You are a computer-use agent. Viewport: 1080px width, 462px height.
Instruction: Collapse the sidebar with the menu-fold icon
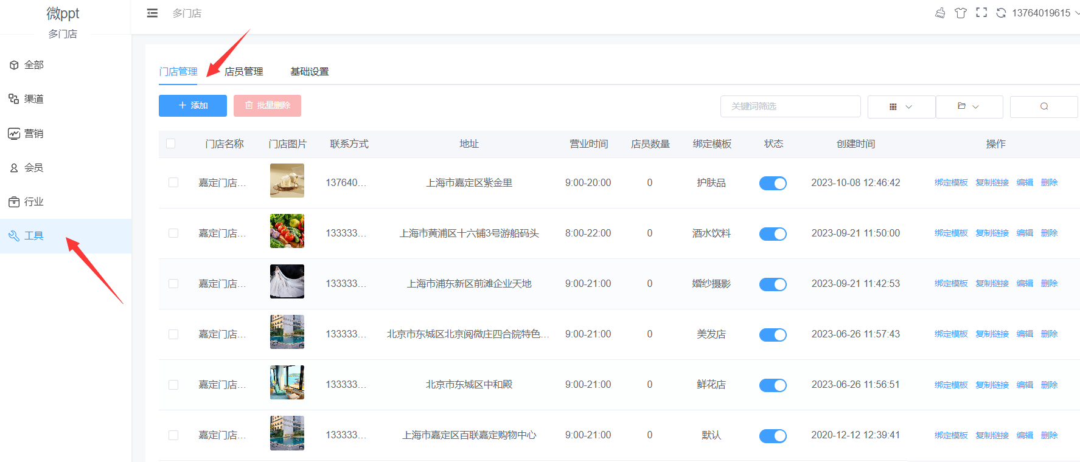click(152, 13)
